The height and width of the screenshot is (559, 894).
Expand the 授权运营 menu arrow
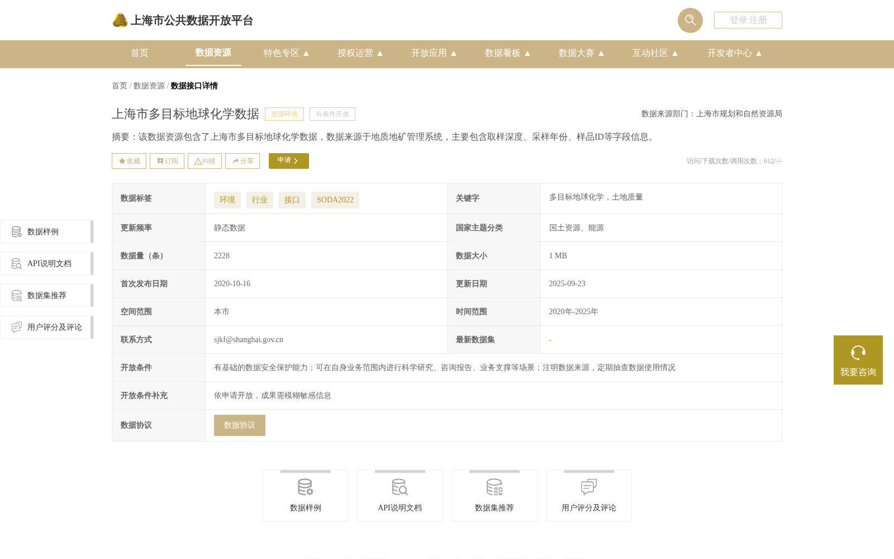click(380, 53)
